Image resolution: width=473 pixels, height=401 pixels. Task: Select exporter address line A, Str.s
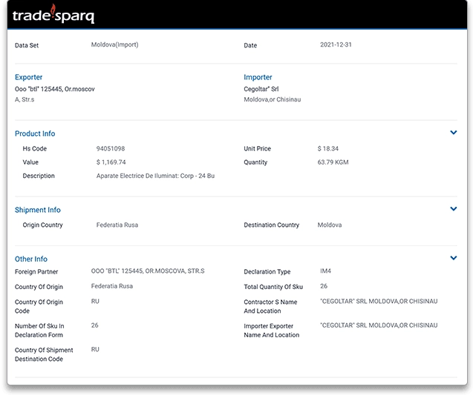(25, 99)
